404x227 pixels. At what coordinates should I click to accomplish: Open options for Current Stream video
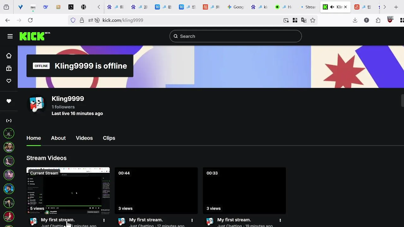(x=104, y=220)
